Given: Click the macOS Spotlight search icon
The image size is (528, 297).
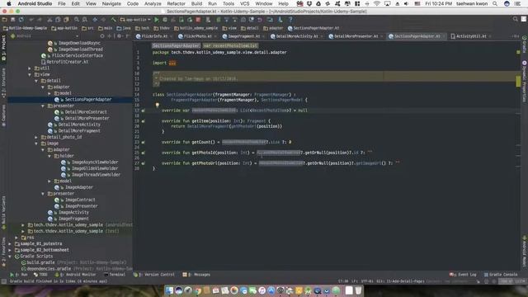Looking at the screenshot, I should 495,3.
